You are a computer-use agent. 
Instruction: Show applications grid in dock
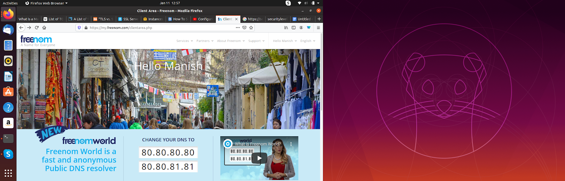click(8, 173)
